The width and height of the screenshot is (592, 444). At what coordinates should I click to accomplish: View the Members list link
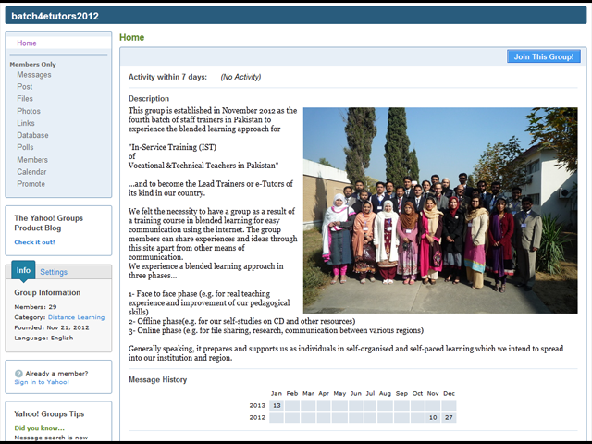(32, 160)
